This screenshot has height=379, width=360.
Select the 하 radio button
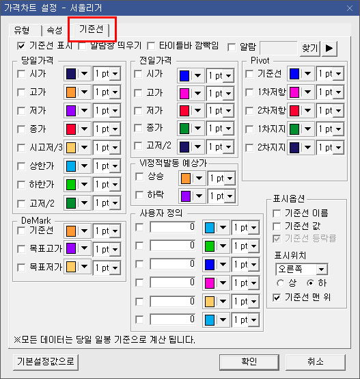[310, 283]
